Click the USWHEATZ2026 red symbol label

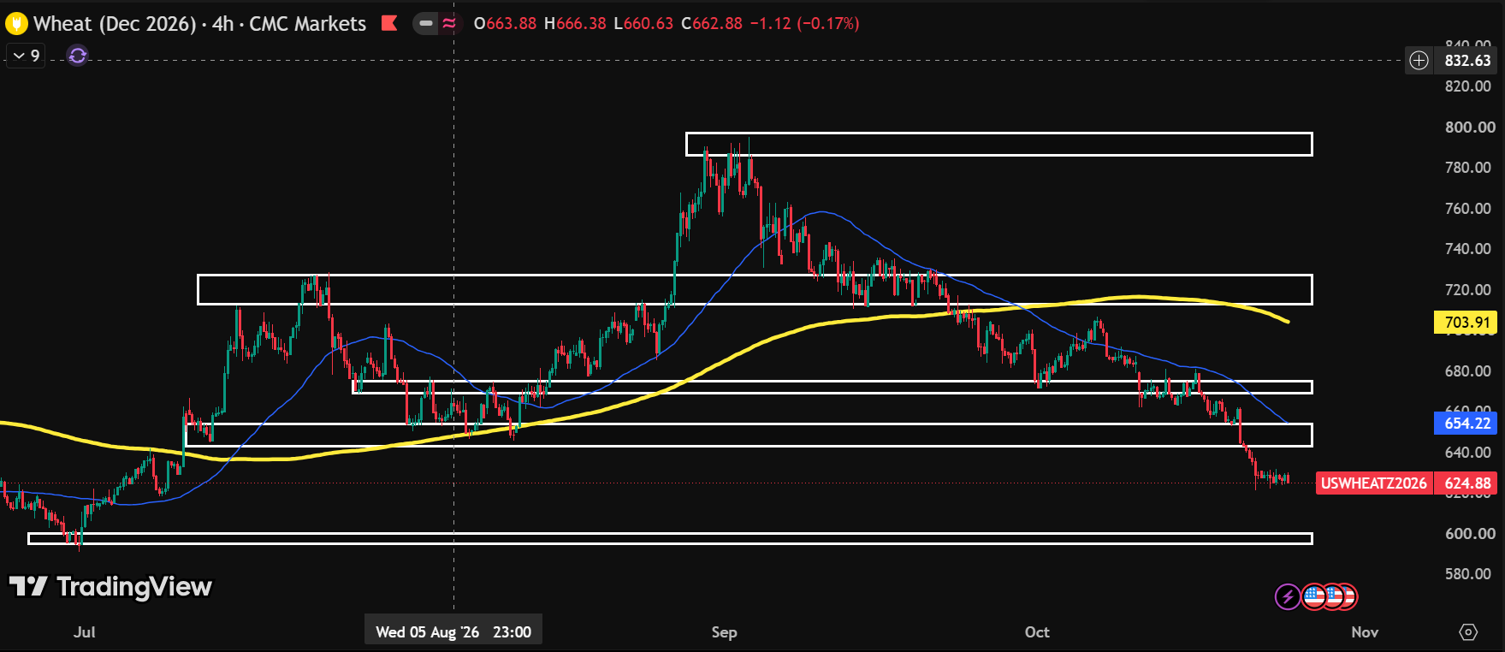coord(1373,483)
